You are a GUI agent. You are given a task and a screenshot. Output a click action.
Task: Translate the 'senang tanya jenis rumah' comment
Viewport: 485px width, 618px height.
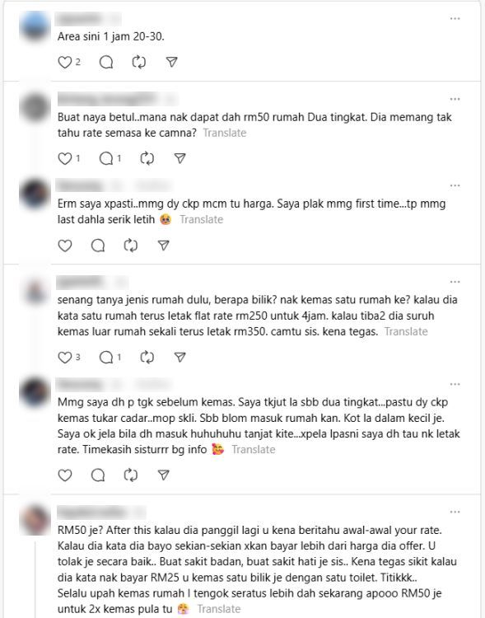click(406, 331)
